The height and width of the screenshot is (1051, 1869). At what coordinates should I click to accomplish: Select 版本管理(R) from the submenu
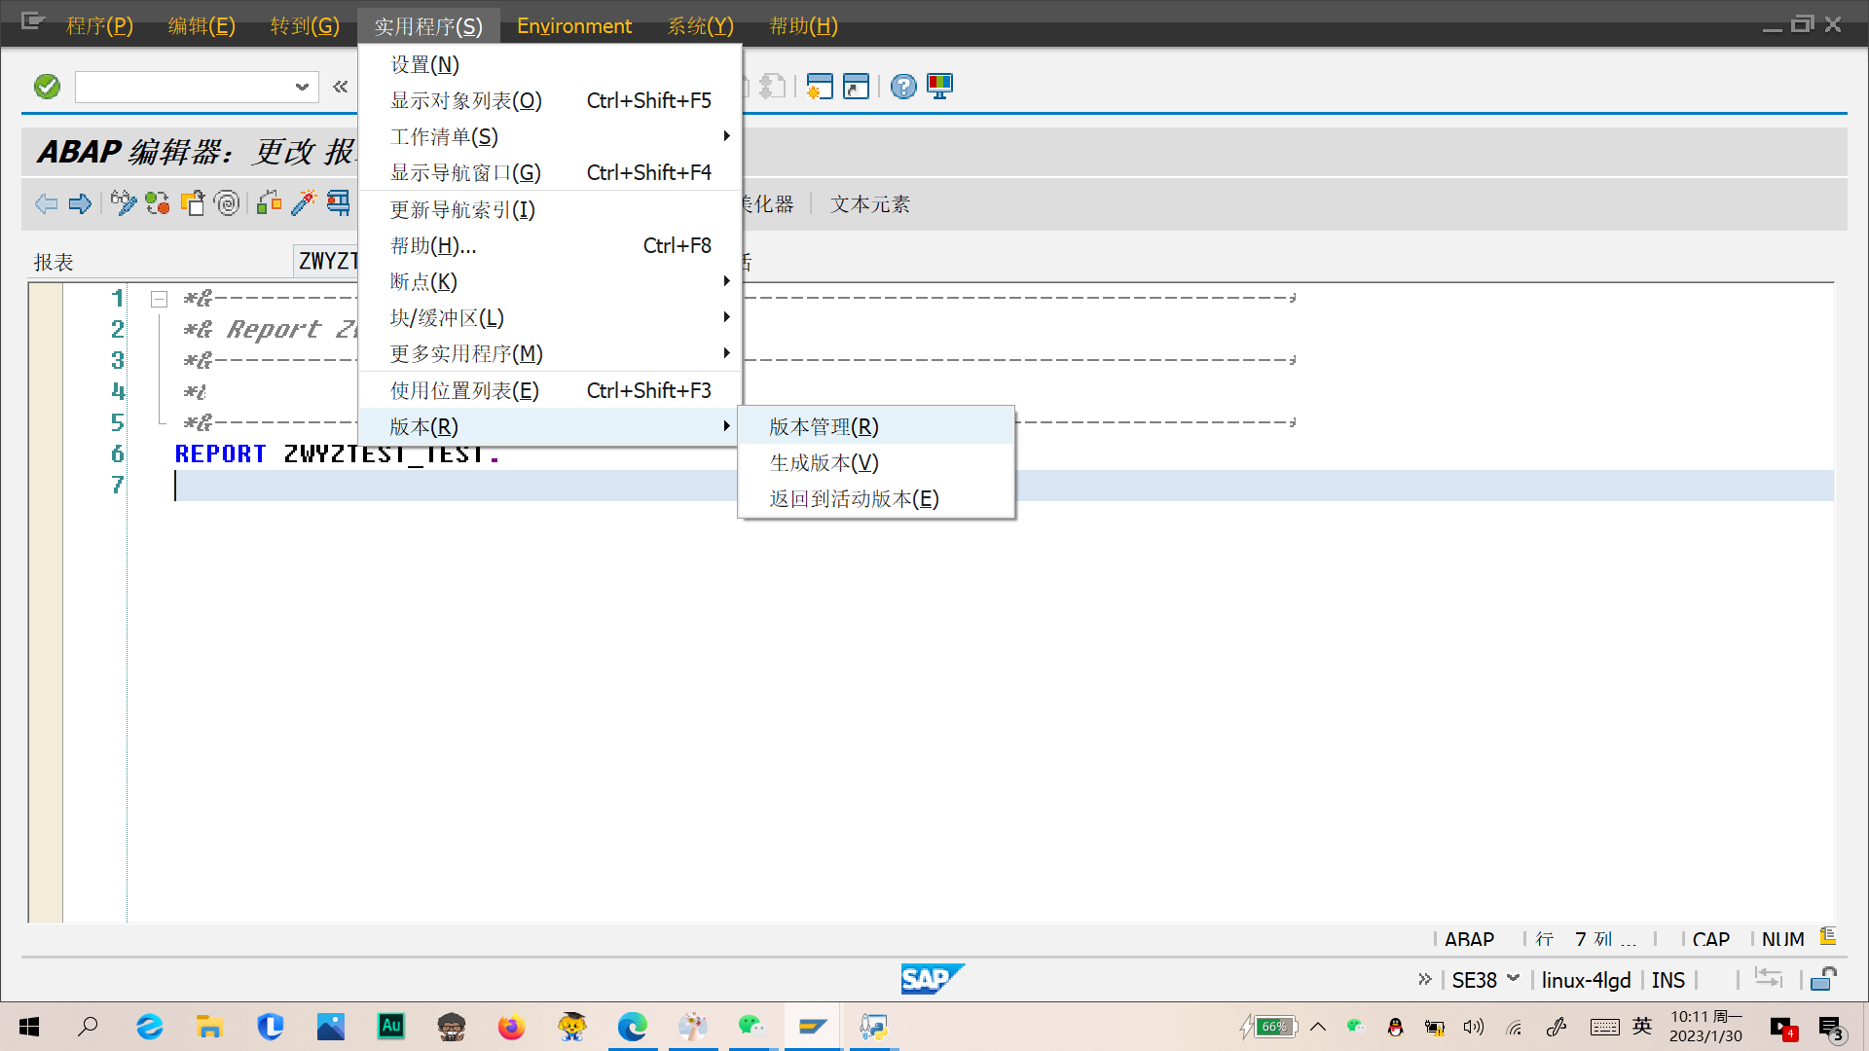tap(824, 426)
